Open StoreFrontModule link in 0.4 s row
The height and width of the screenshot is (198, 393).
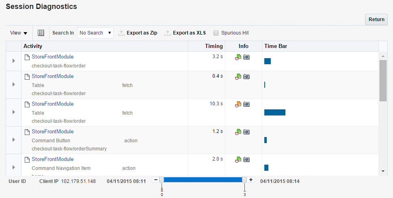(53, 76)
